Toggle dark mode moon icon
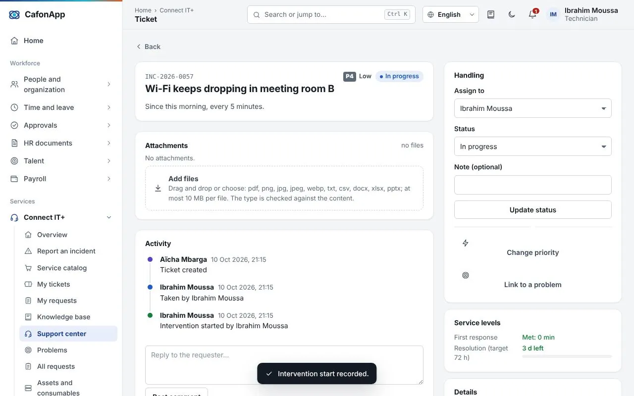The width and height of the screenshot is (634, 396). pyautogui.click(x=512, y=14)
